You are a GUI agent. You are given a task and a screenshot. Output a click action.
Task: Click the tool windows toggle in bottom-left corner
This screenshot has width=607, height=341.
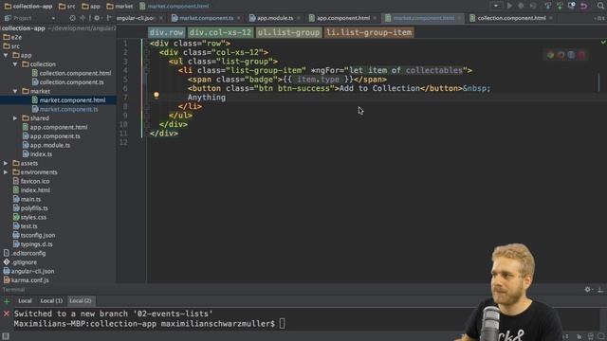tap(6, 336)
